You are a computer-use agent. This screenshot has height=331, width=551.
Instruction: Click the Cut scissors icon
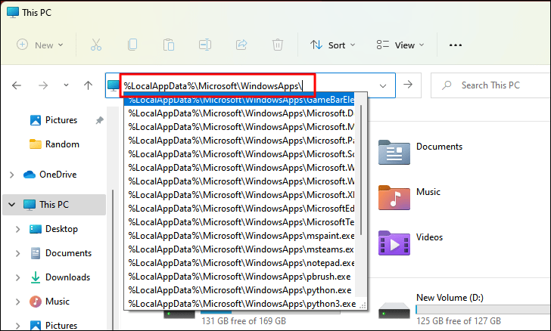[x=96, y=45]
